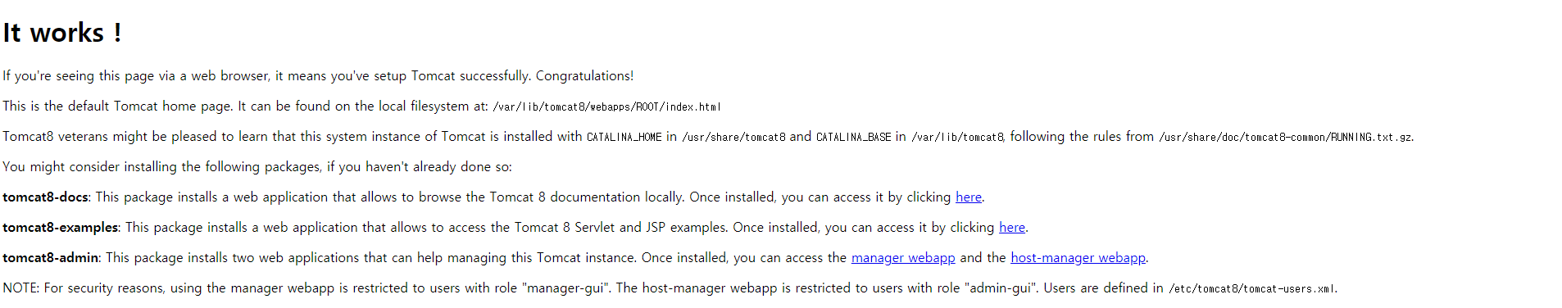Viewport: 1562px width, 308px height.
Task: Click "You might consider installing" sentence
Action: click(x=257, y=167)
